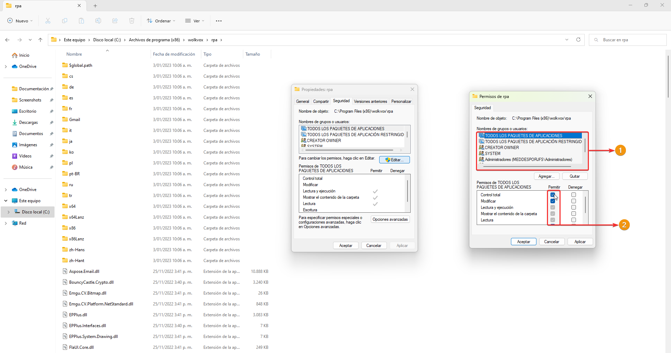Click the users list horizontal scrollbar in Permisos
The image size is (671, 353).
pos(527,167)
